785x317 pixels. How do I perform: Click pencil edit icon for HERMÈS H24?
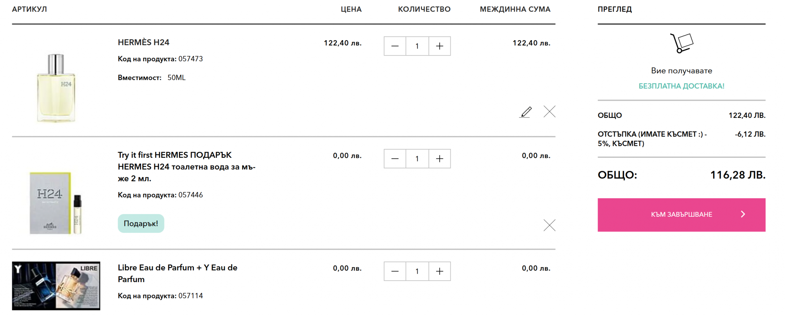point(526,112)
